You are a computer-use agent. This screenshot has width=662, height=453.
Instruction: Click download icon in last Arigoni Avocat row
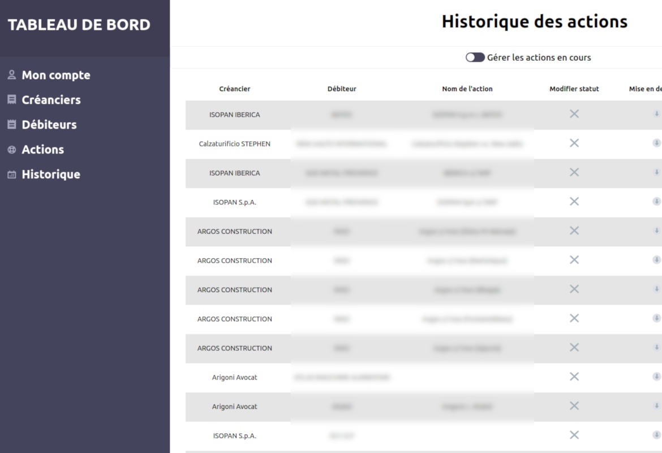tap(656, 406)
